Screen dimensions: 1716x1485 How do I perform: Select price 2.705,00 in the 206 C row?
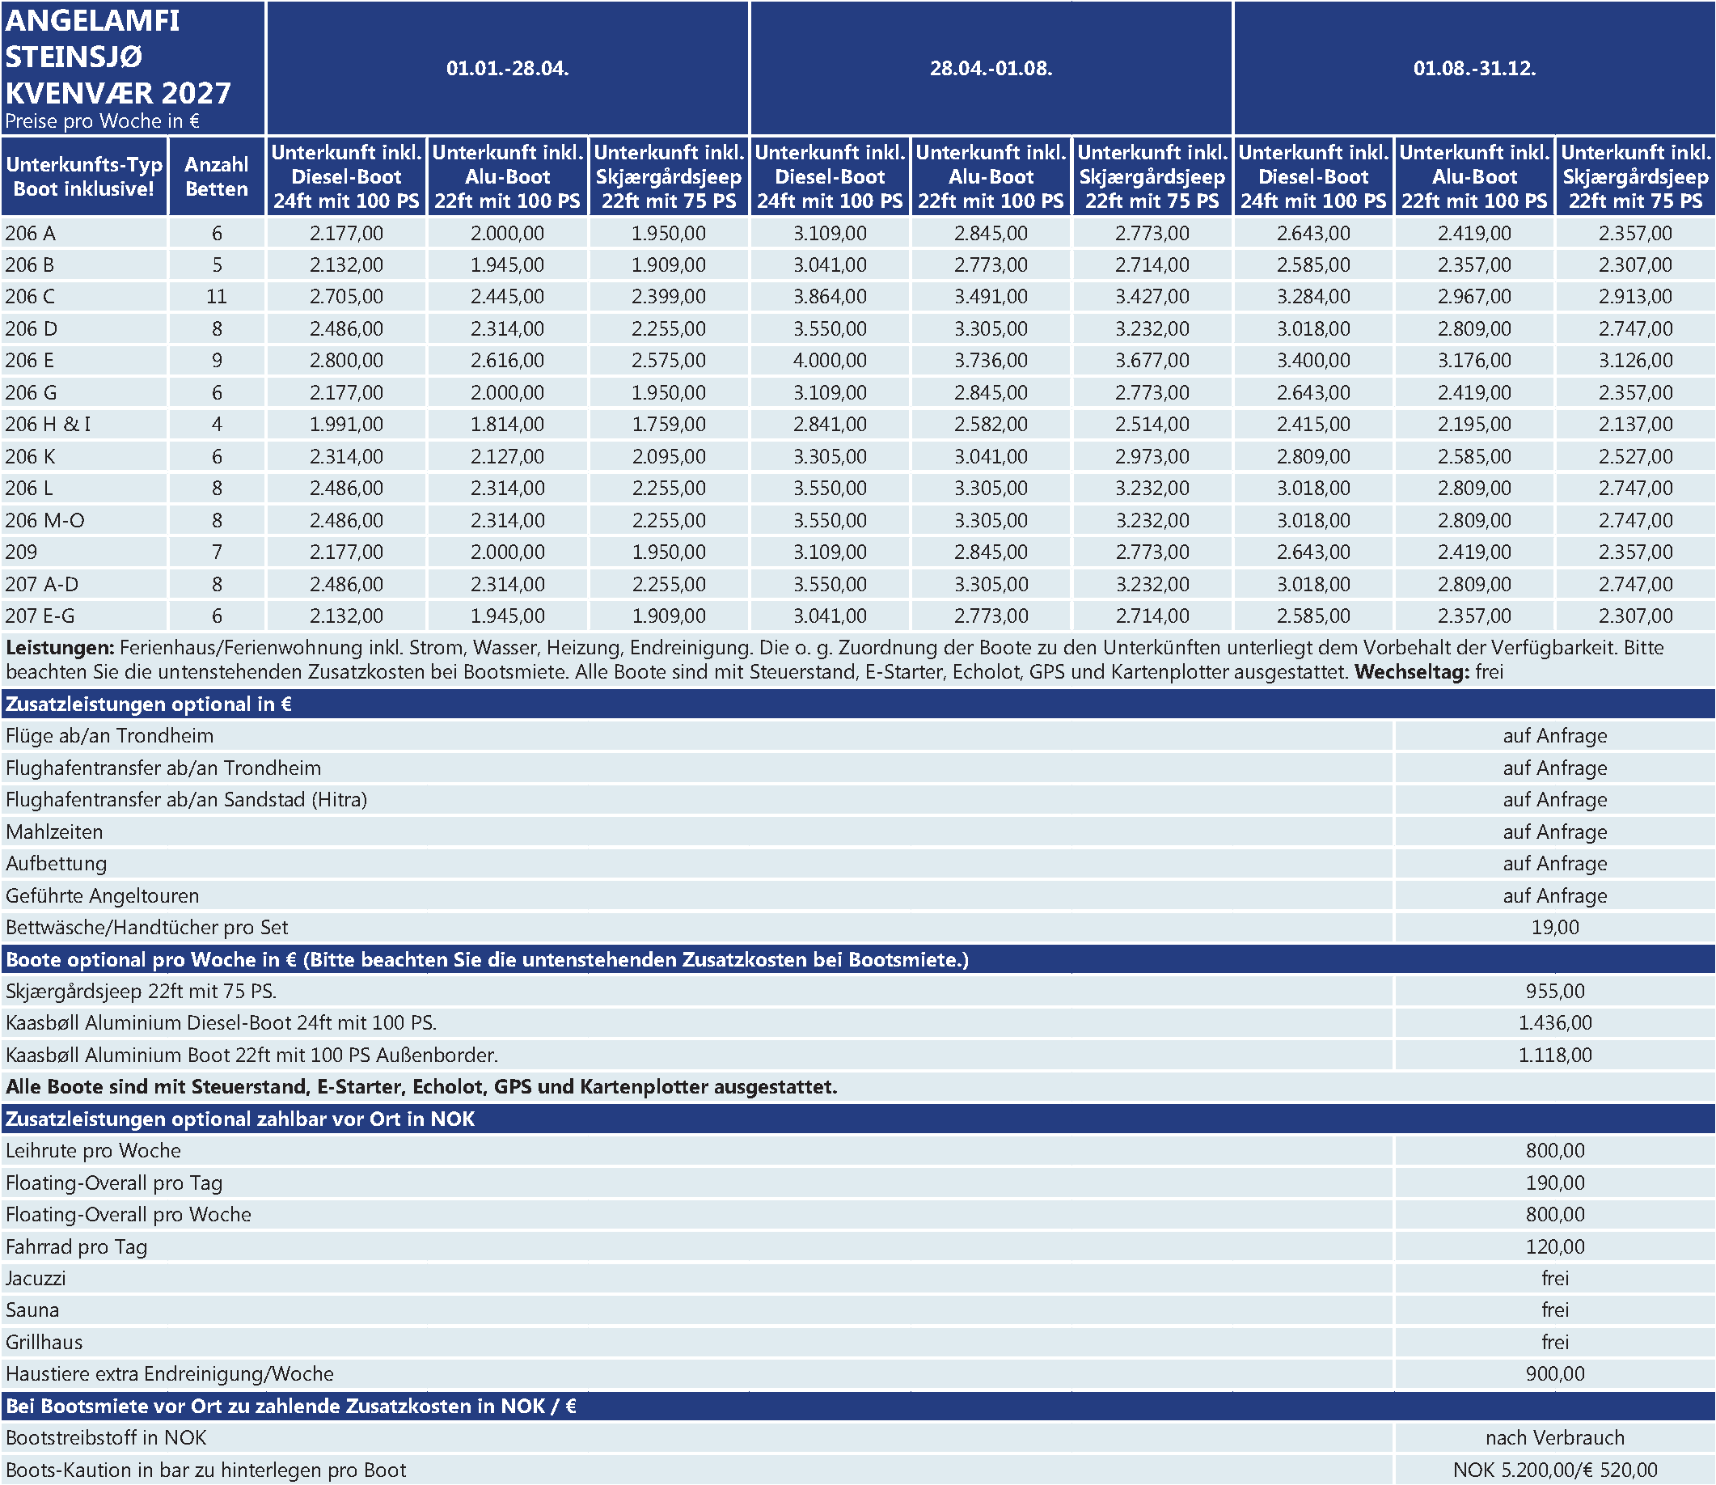point(346,297)
